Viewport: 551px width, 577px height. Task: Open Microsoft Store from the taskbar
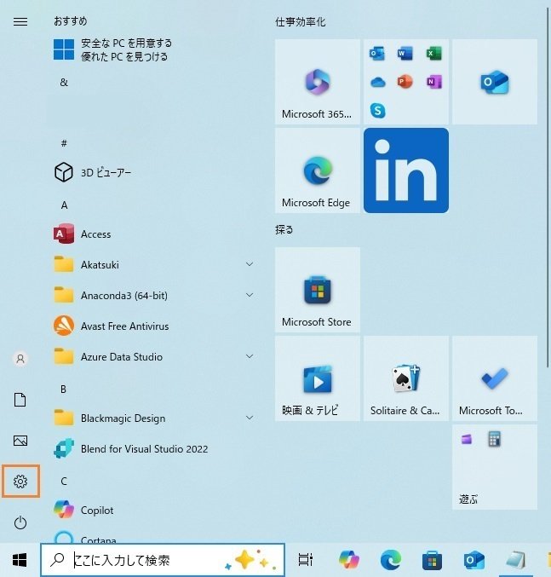point(432,560)
